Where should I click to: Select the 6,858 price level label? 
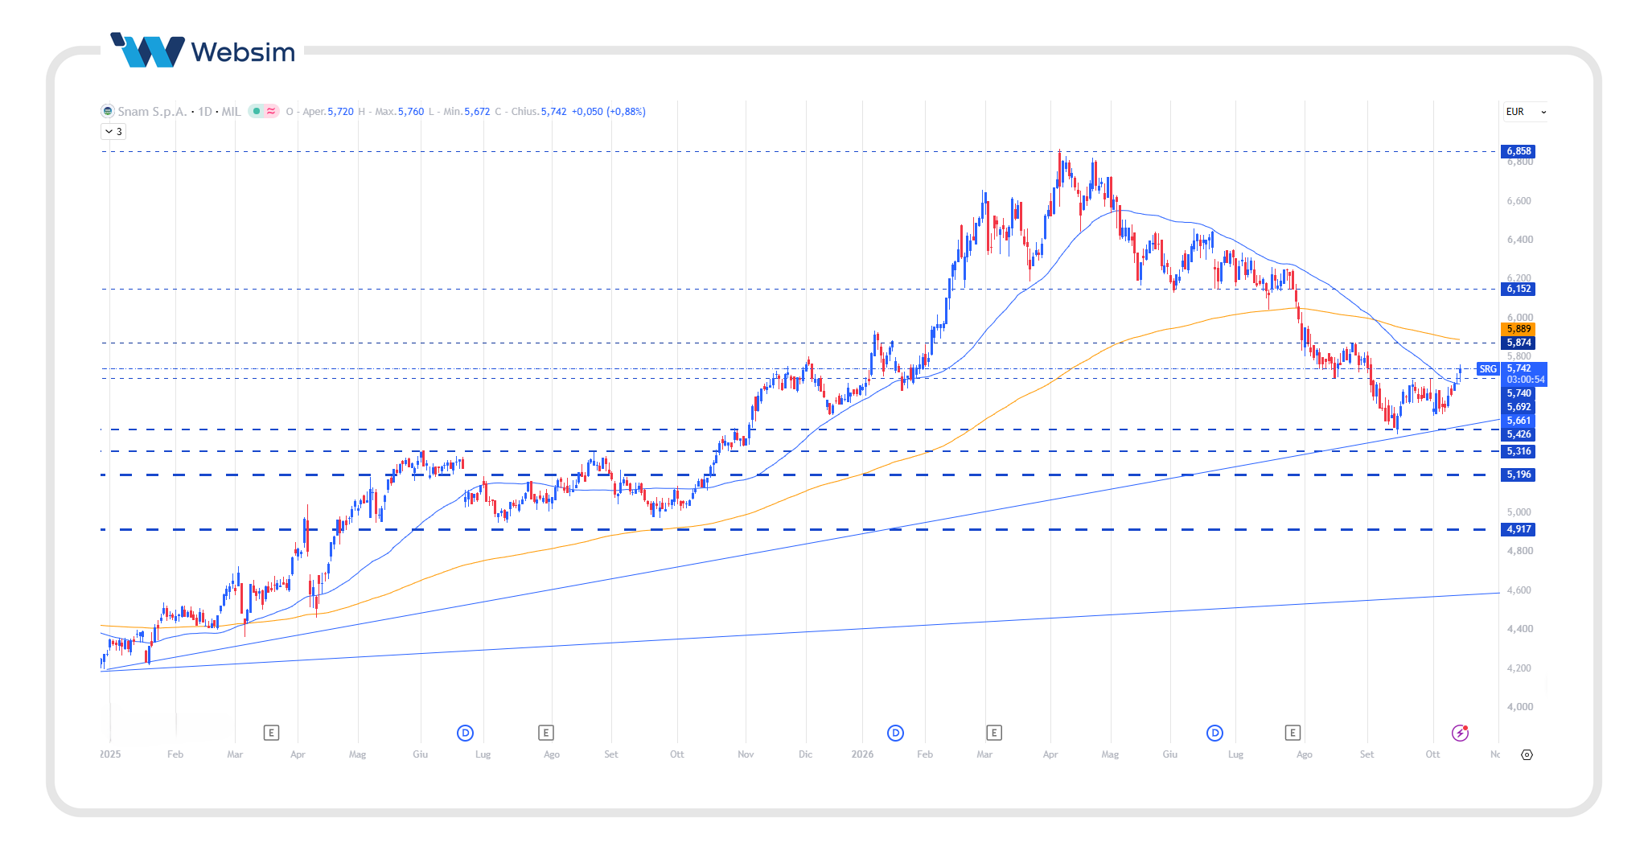tap(1519, 151)
